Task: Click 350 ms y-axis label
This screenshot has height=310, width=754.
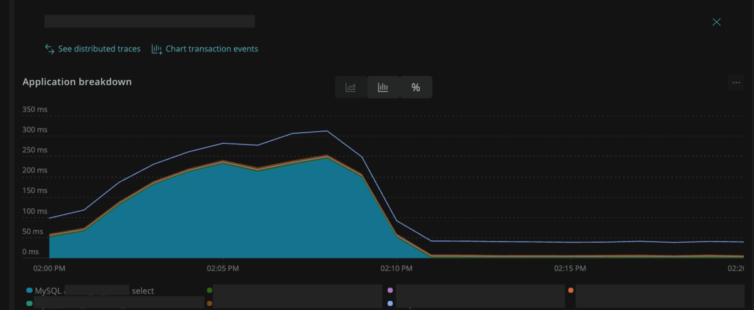Action: (35, 109)
